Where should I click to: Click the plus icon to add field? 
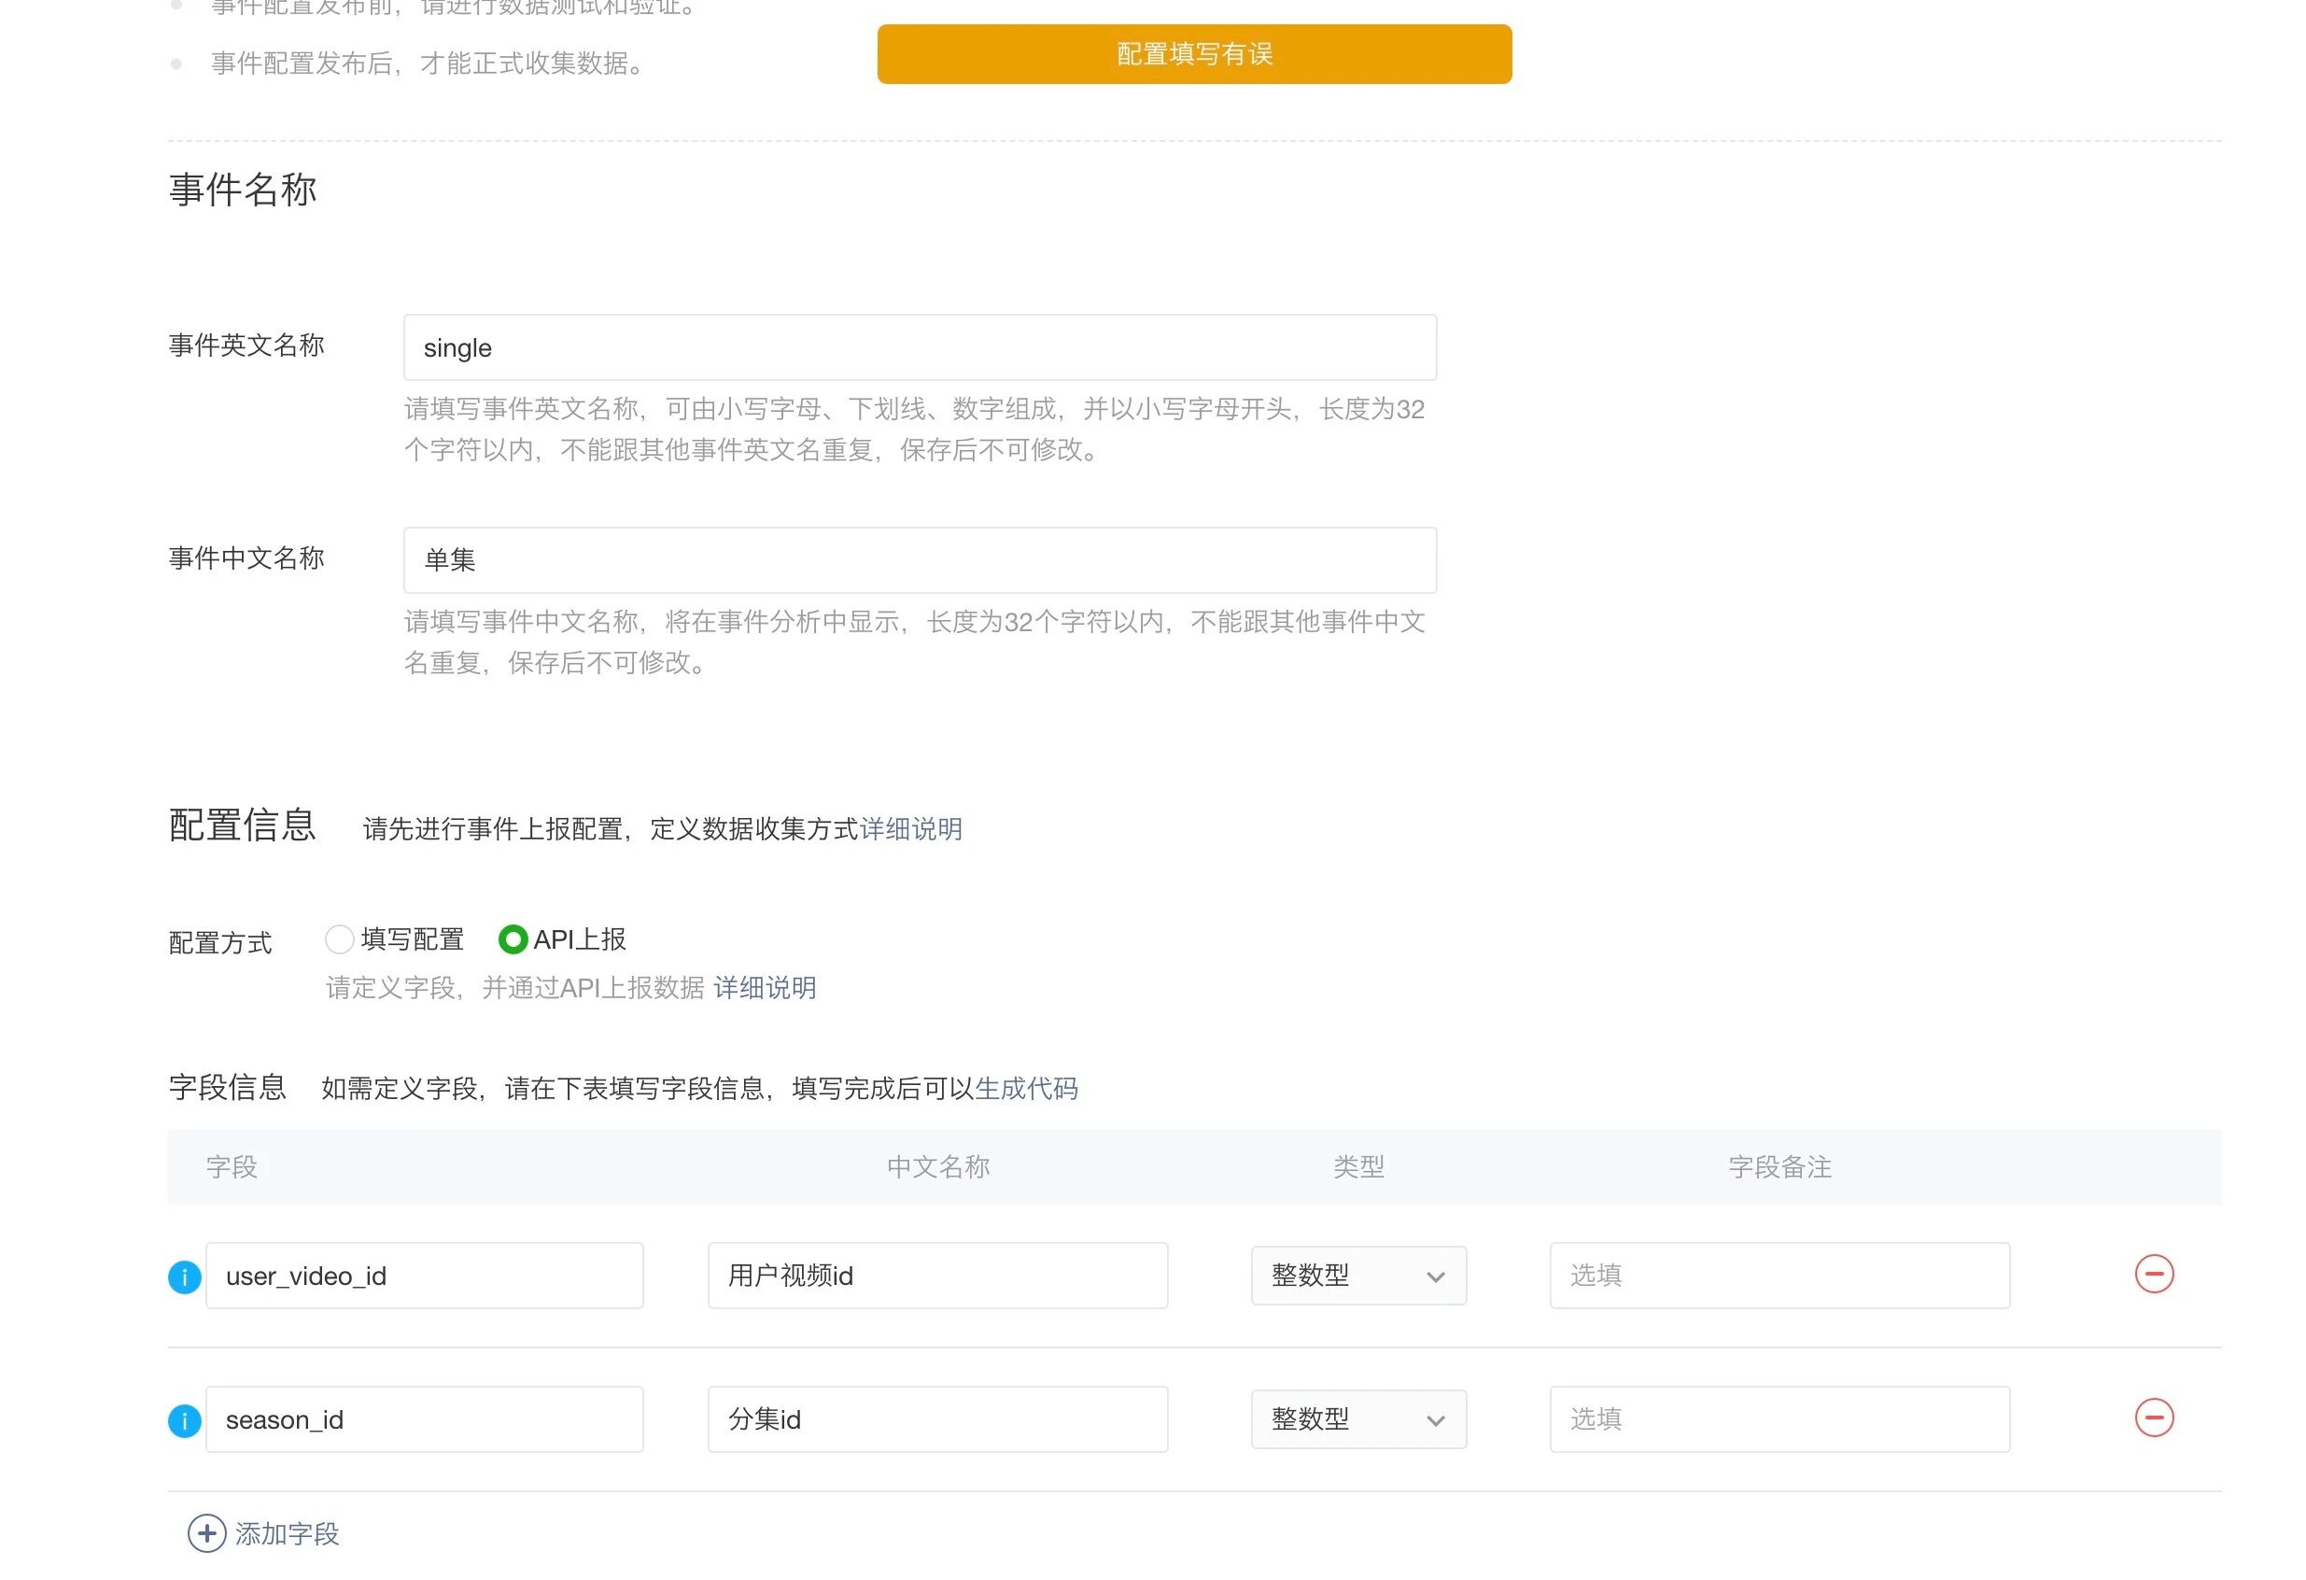point(206,1533)
